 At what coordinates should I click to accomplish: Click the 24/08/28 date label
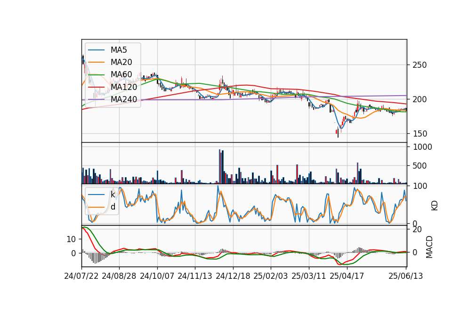pyautogui.click(x=119, y=276)
